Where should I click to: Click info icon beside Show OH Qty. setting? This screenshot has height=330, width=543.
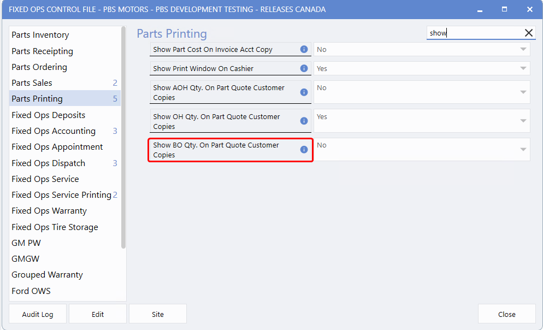click(x=304, y=121)
